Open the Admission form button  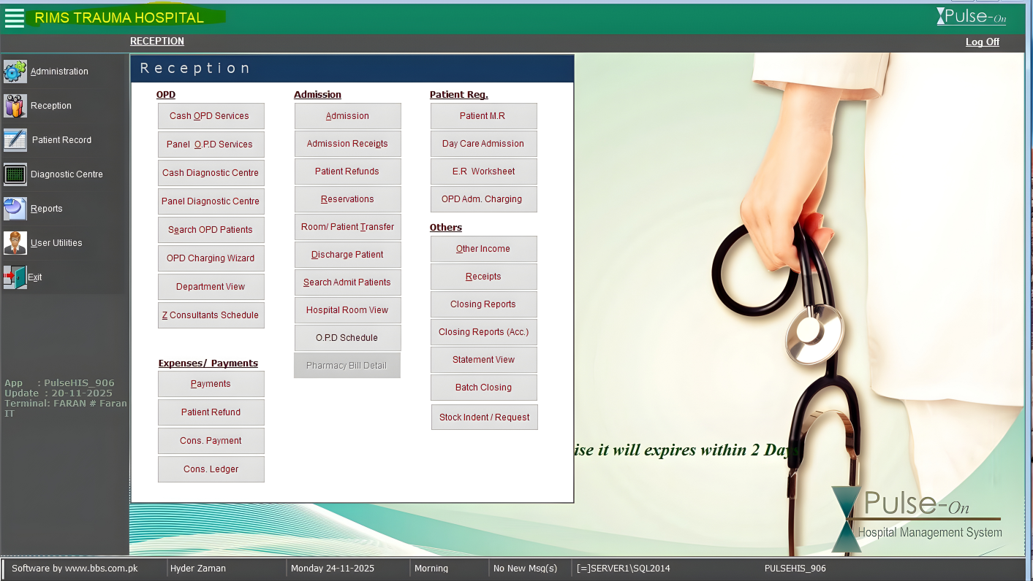pyautogui.click(x=347, y=116)
